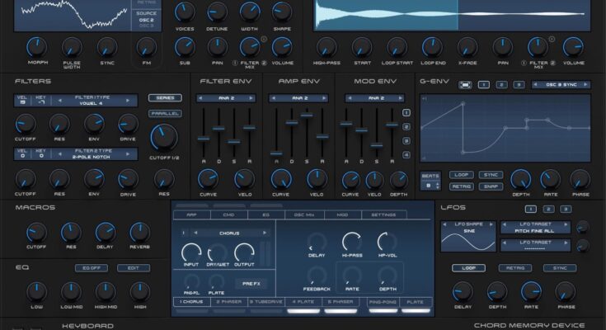Open the LFO Shape Sine selector

tap(467, 226)
